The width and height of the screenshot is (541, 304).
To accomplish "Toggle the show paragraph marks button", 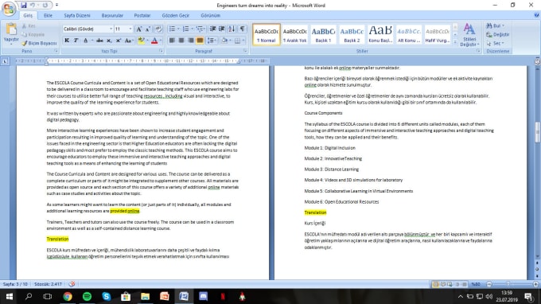I will click(x=243, y=29).
